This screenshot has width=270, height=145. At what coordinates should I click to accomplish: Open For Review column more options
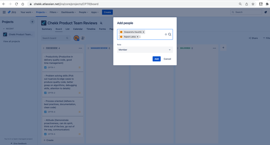pyautogui.click(x=81, y=48)
